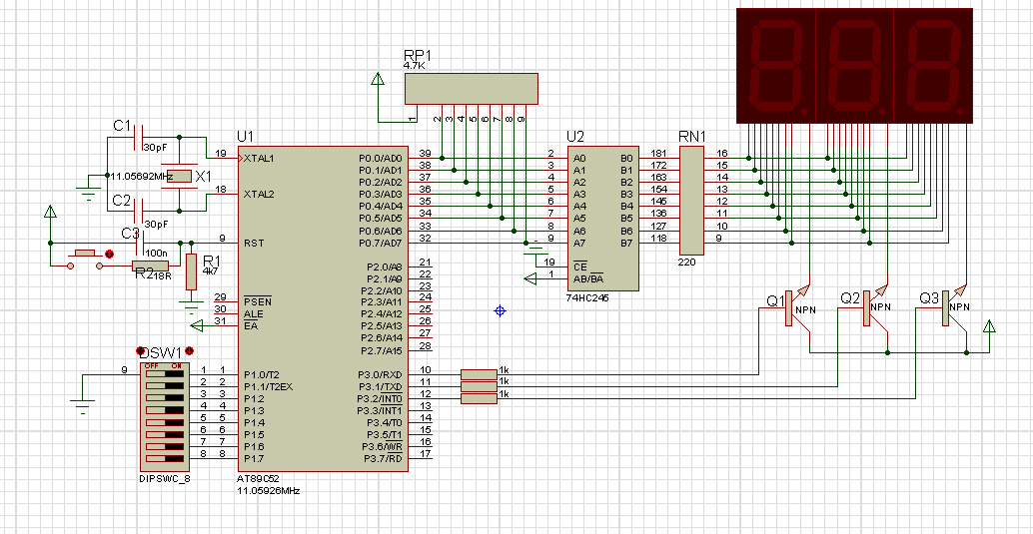Toggle DSW1 switch 5 on P1.4

pyautogui.click(x=165, y=422)
